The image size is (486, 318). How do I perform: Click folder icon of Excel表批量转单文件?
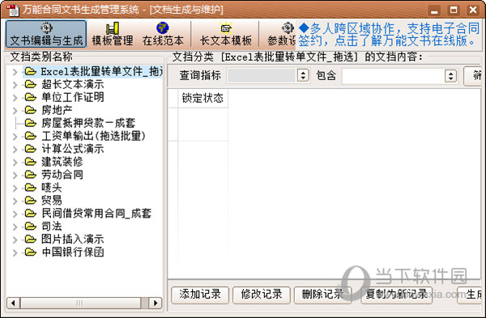click(x=31, y=71)
